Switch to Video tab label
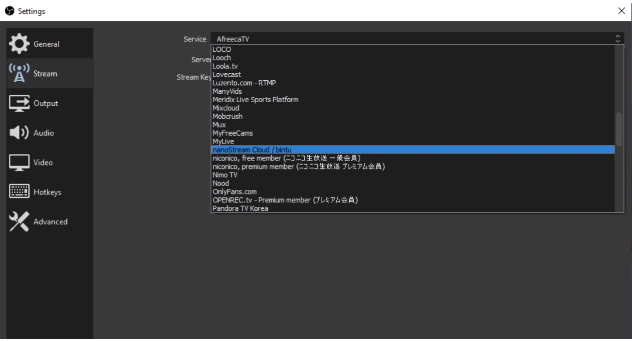Image resolution: width=632 pixels, height=341 pixels. tap(43, 163)
